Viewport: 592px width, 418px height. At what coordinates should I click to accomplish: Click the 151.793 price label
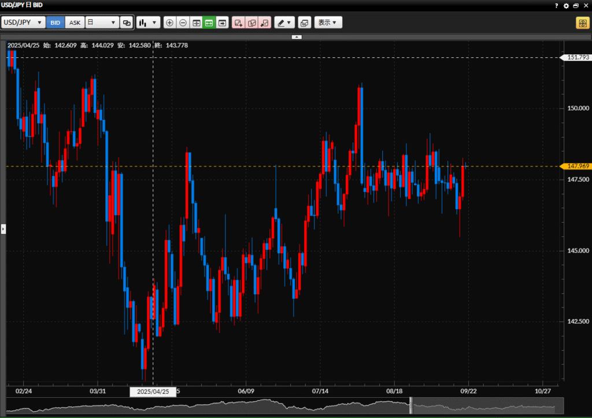click(576, 57)
